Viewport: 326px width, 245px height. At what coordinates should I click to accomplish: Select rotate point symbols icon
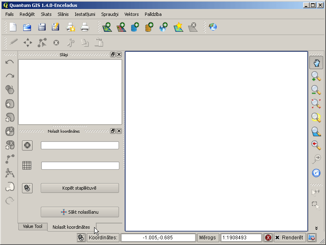[9, 200]
